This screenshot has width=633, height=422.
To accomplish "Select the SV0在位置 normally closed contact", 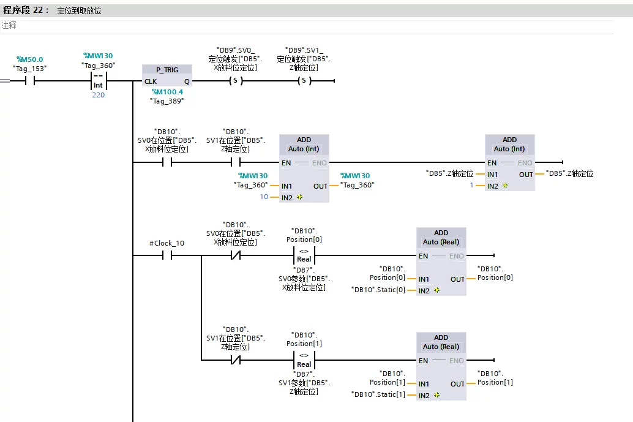I will click(236, 255).
